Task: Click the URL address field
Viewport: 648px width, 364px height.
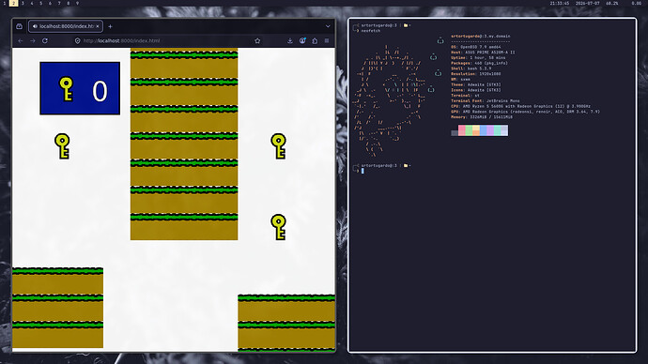Action: [x=165, y=41]
